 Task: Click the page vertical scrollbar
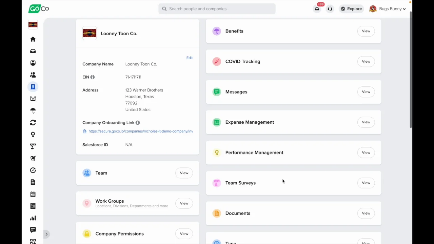pyautogui.click(x=411, y=69)
